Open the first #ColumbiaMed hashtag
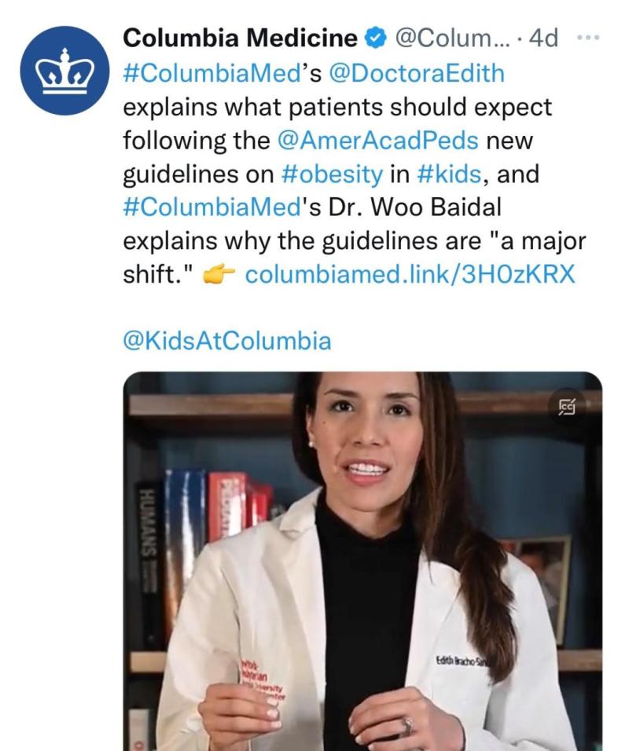 pyautogui.click(x=209, y=74)
